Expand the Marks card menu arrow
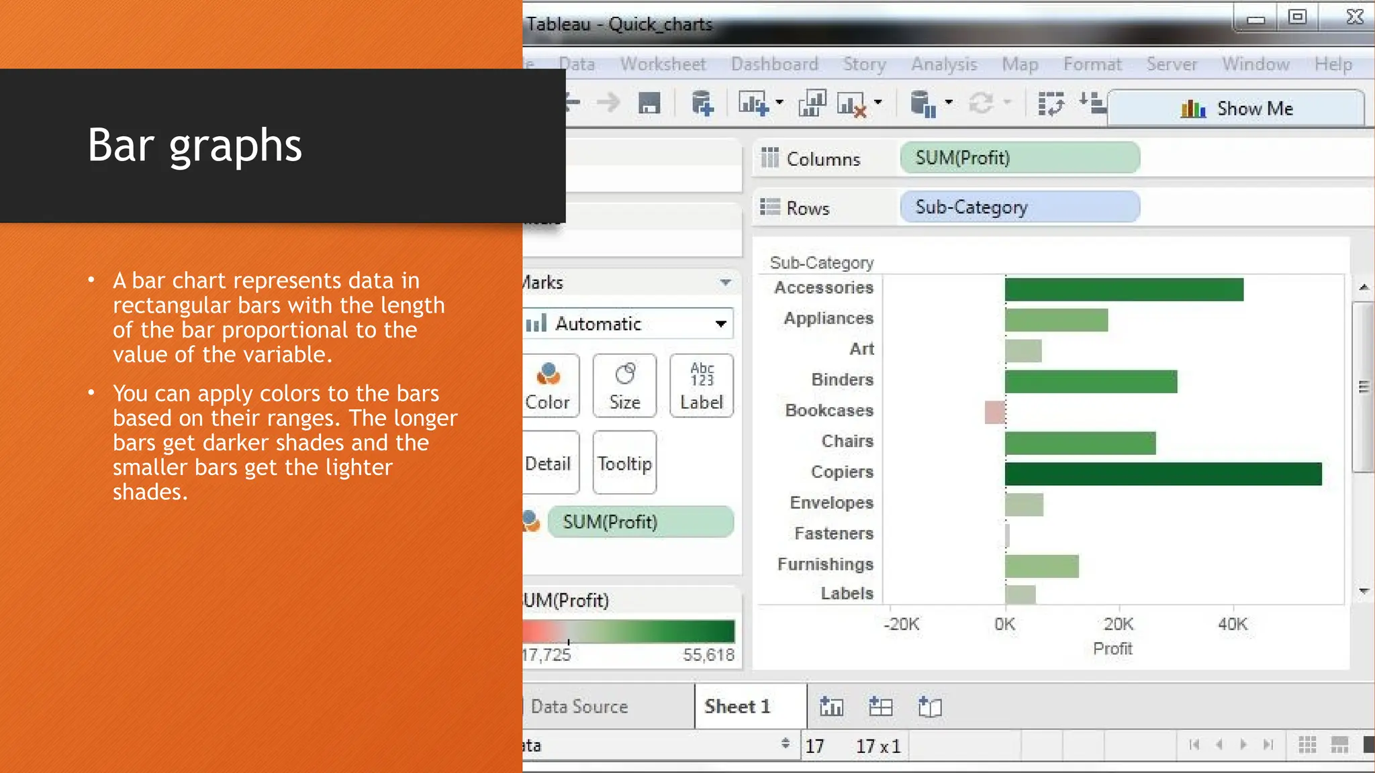This screenshot has width=1375, height=773. (x=725, y=282)
